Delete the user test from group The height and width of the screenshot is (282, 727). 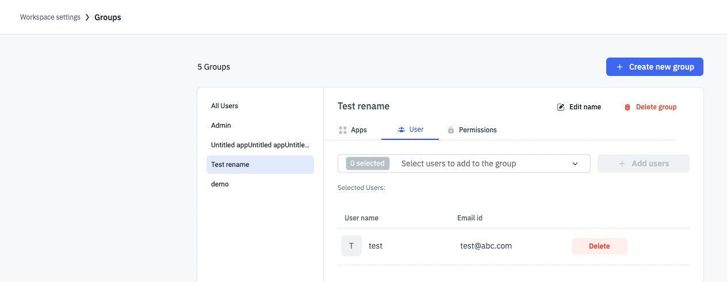599,246
